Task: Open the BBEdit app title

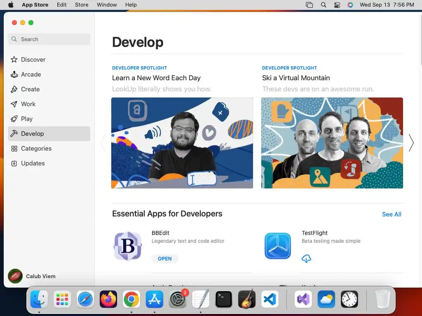Action: pos(160,233)
